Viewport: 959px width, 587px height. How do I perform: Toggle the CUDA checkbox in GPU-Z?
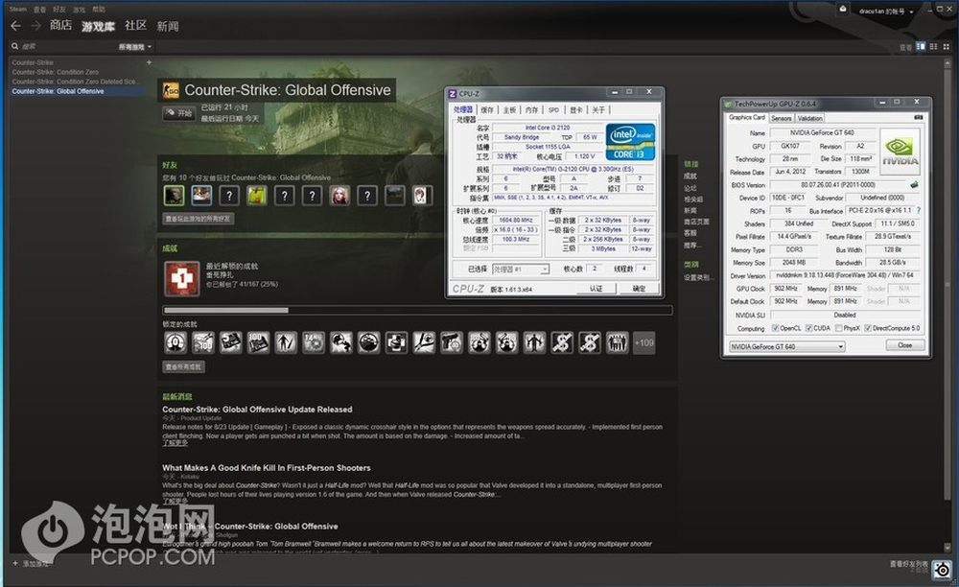click(x=808, y=328)
